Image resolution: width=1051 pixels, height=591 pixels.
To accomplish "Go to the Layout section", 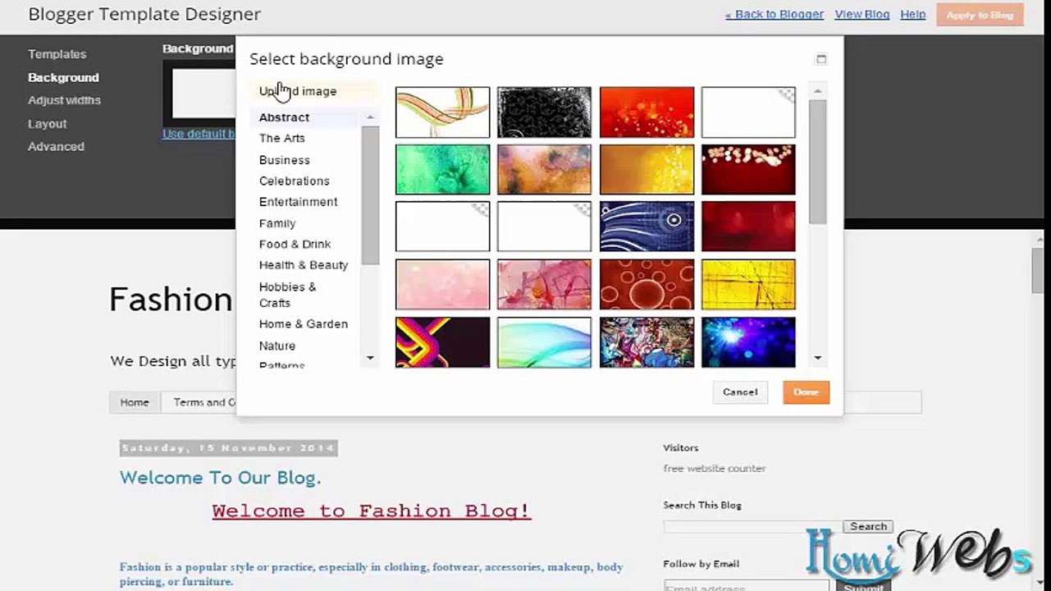I will [x=48, y=124].
